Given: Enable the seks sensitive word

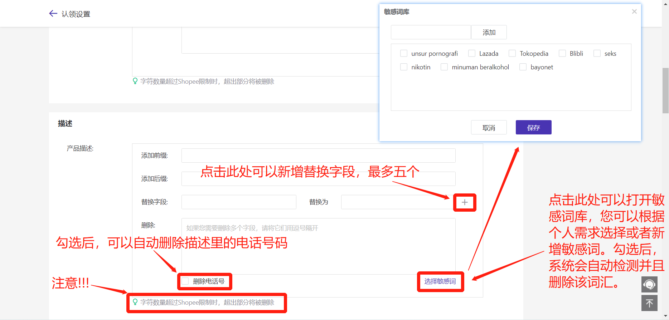Looking at the screenshot, I should 597,53.
